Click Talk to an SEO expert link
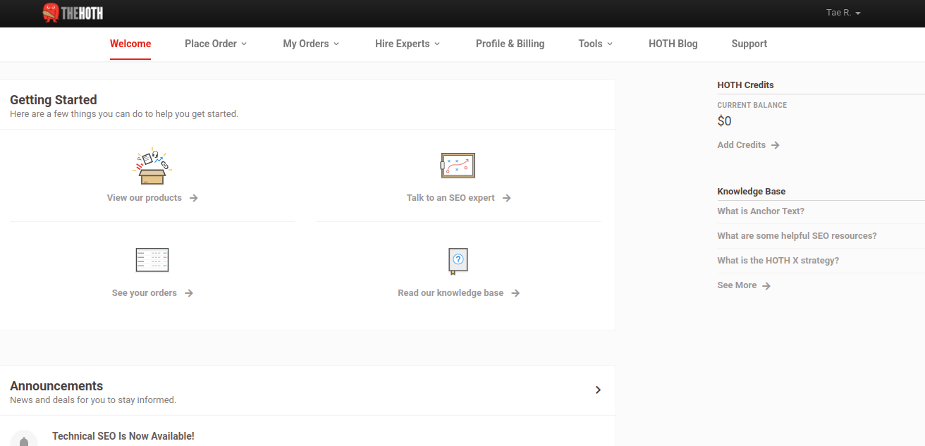 click(x=451, y=198)
